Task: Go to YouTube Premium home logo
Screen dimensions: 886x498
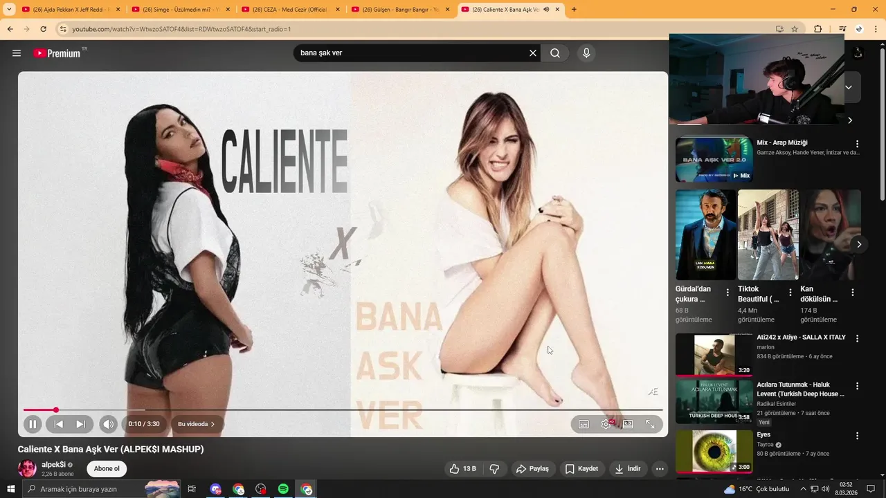Action: click(57, 53)
